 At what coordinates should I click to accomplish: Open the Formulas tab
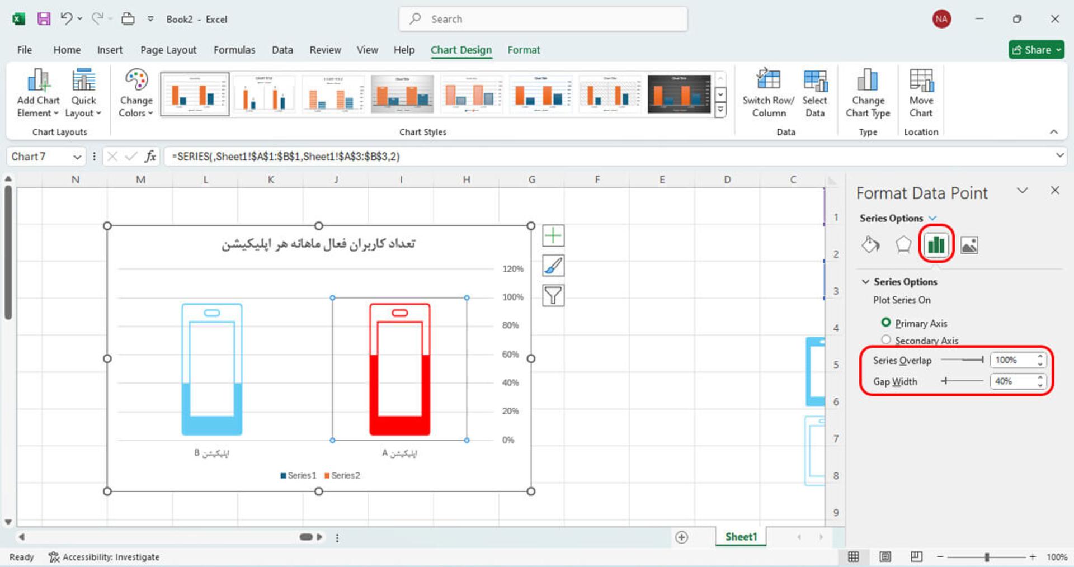click(234, 50)
